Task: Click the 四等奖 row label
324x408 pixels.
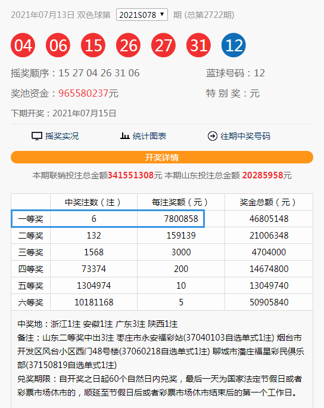Action: point(30,269)
